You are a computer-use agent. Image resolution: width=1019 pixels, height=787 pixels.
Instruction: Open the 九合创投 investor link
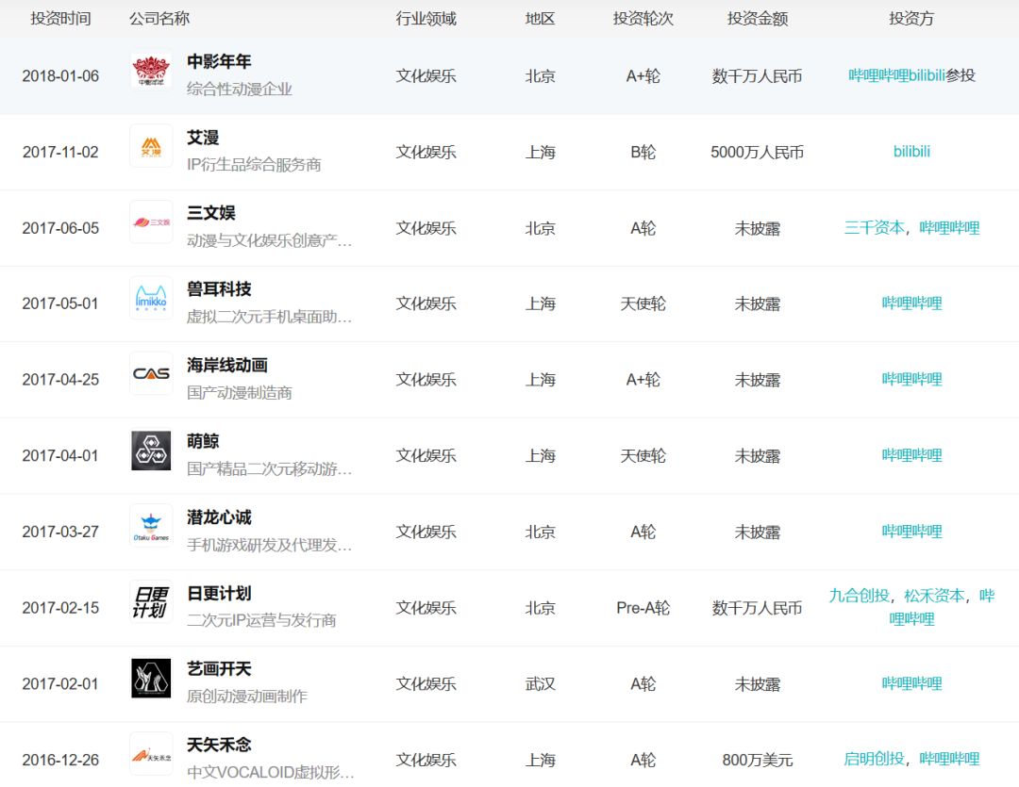[x=860, y=596]
